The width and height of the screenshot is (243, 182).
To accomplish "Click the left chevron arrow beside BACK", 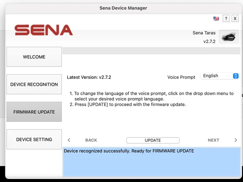I will pos(69,140).
